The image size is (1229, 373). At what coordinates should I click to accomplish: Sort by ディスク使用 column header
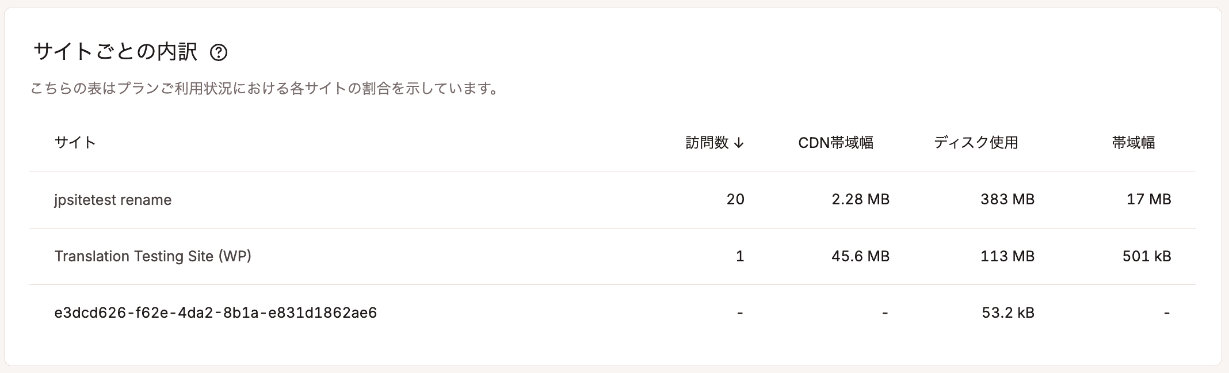[x=976, y=143]
